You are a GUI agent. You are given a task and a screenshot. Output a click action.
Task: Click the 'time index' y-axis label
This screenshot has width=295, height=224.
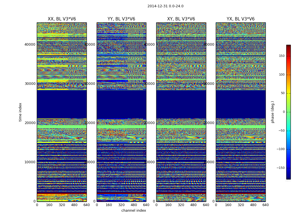click(x=20, y=112)
